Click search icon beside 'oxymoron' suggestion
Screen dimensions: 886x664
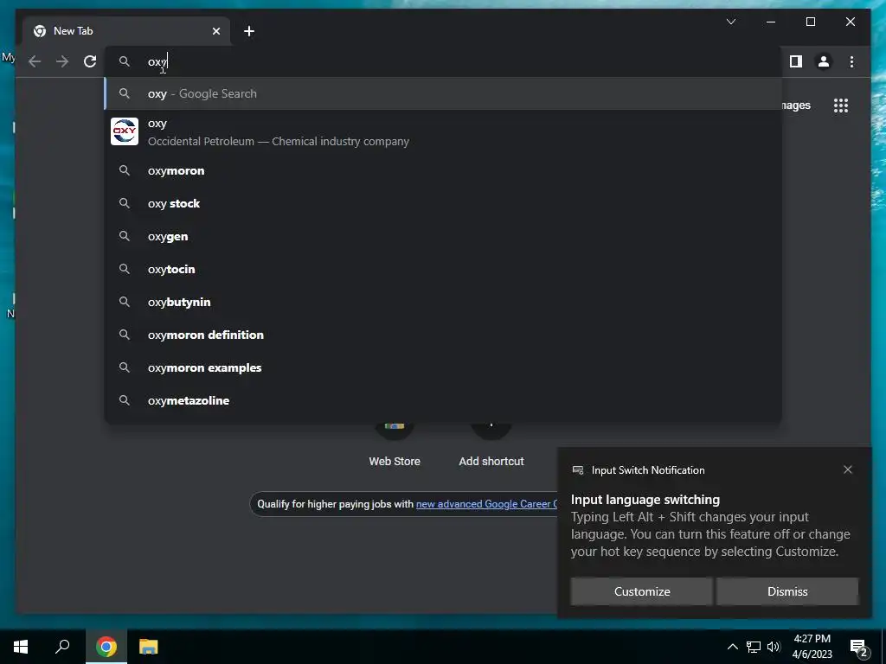(125, 170)
